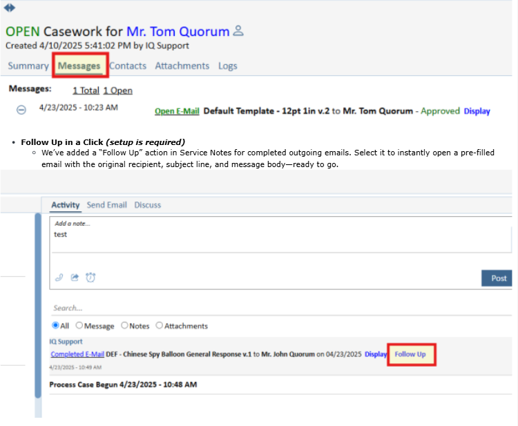
Task: Click Display next to Chinese Spy Balloon email
Action: click(x=376, y=354)
